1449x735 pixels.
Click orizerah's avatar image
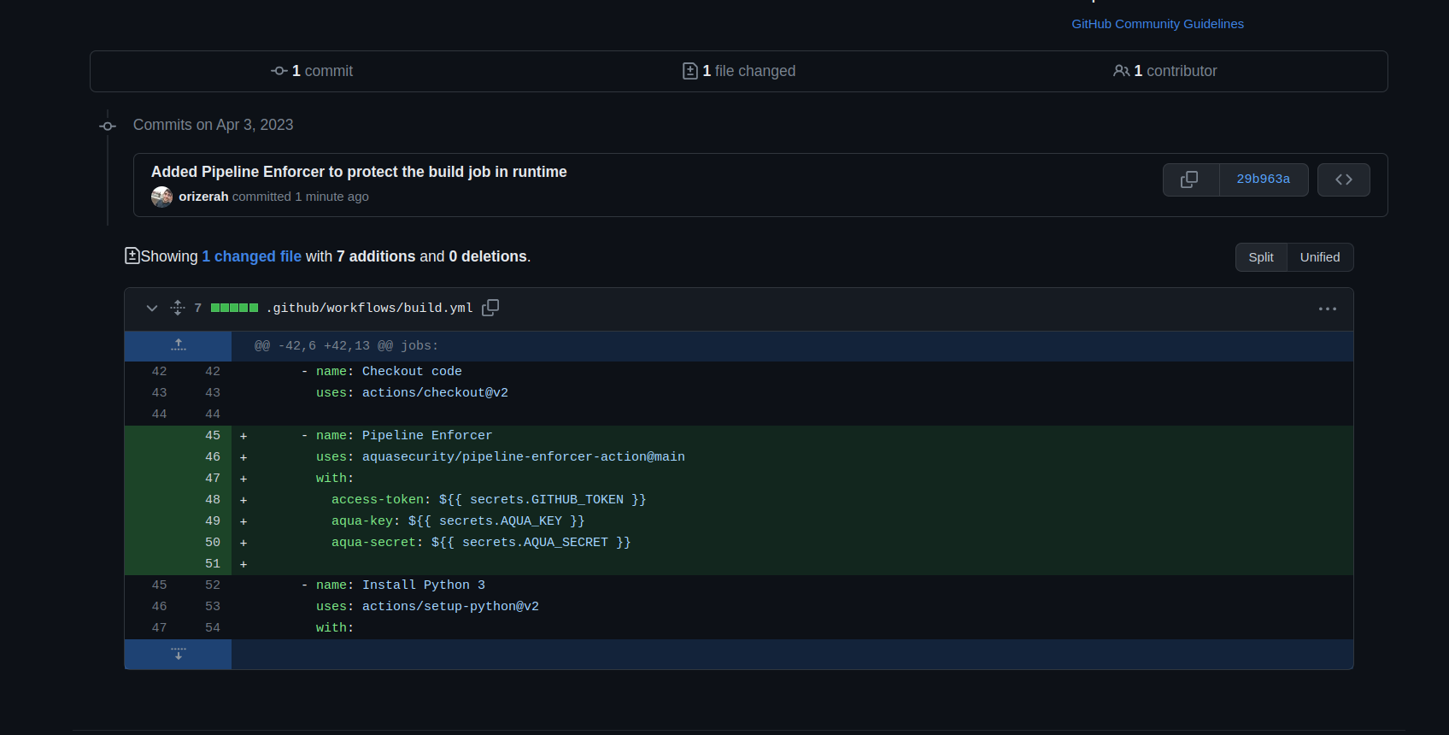tap(161, 197)
